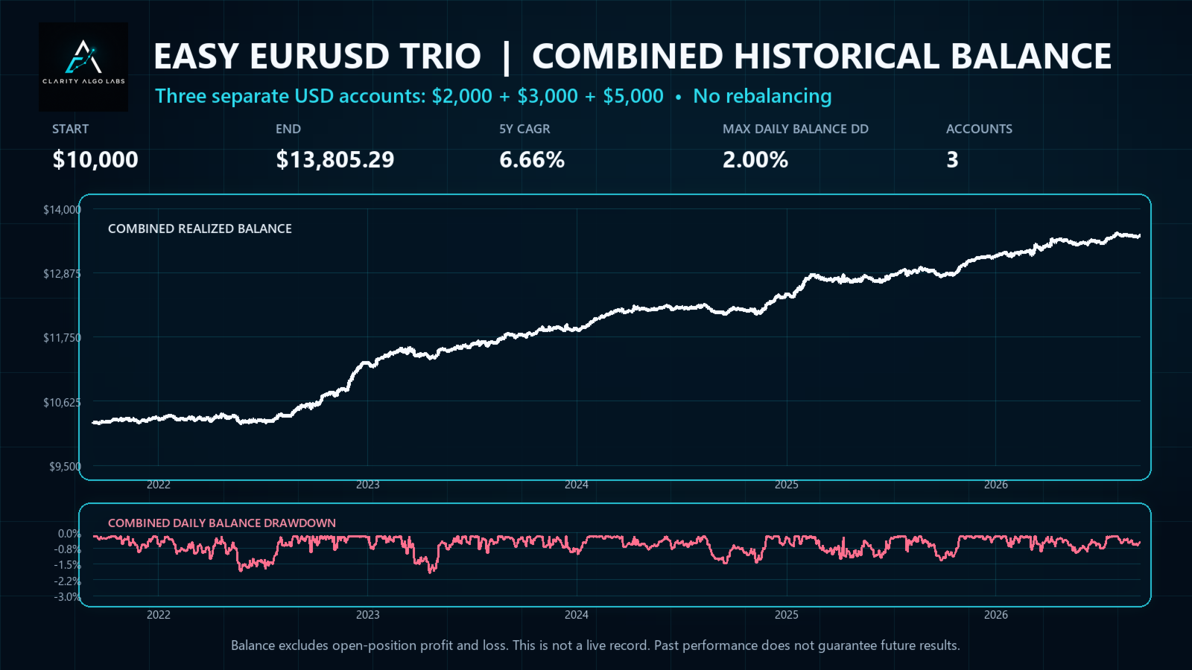This screenshot has height=670, width=1192.
Task: Click the $14,000 y-axis label
Action: (x=62, y=210)
